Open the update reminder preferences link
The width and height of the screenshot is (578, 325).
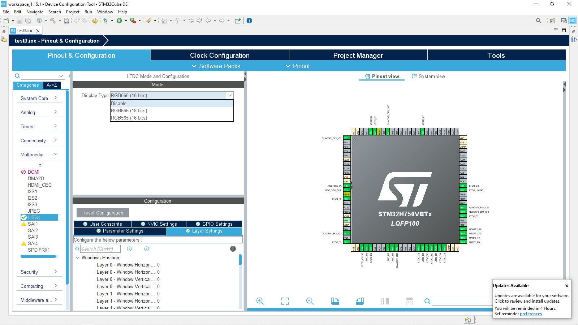(x=531, y=314)
